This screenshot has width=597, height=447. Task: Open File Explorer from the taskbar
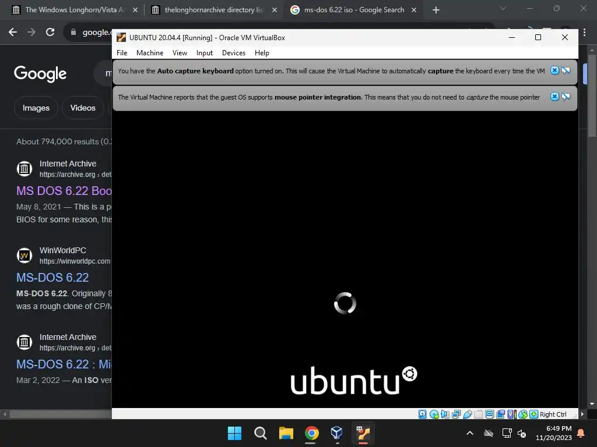pos(286,433)
